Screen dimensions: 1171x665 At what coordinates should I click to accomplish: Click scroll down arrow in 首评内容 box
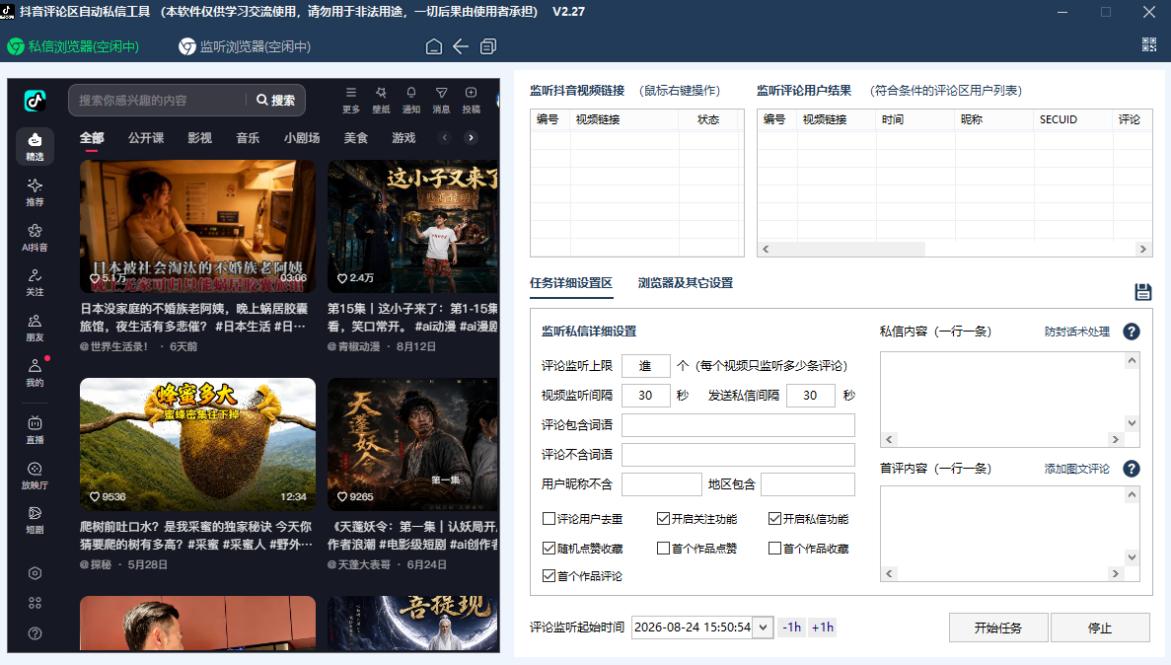coord(1133,557)
